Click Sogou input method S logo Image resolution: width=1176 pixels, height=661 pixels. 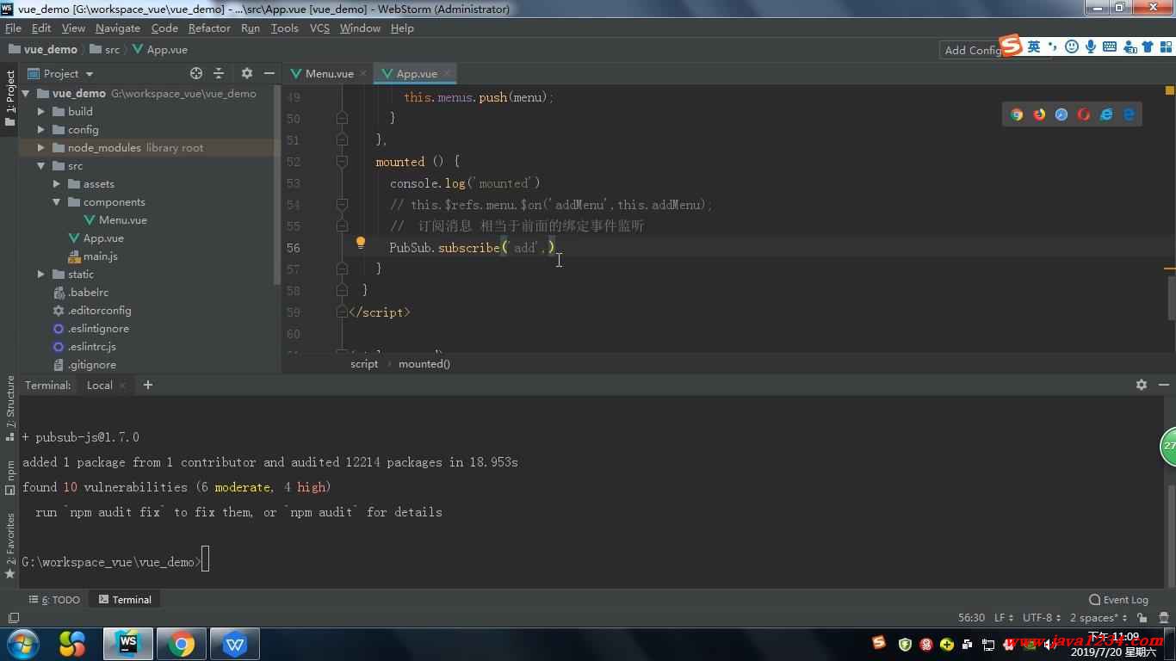click(x=1011, y=46)
